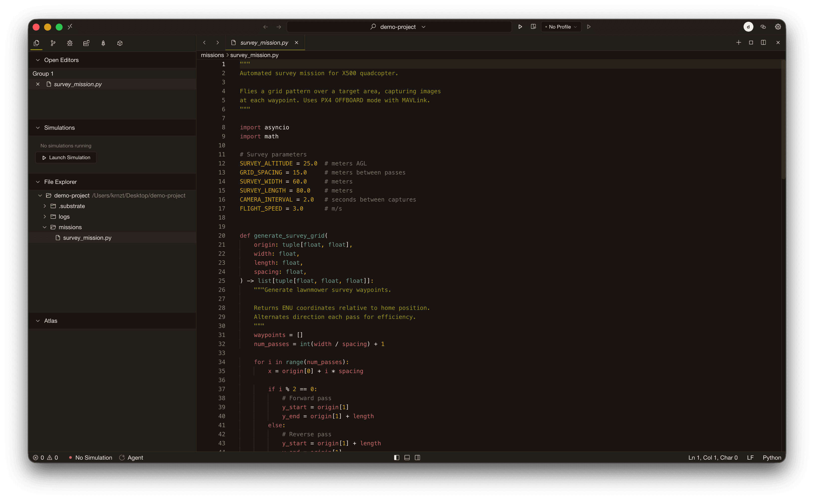This screenshot has height=500, width=814.
Task: Click the Launch Simulation button
Action: 65,157
